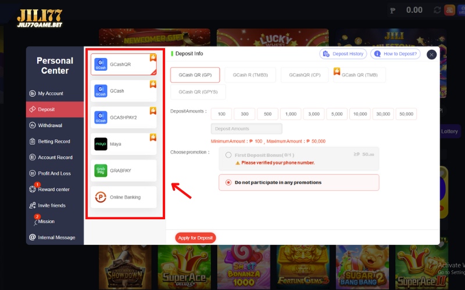This screenshot has height=290, width=465.
Task: Open My Account in the sidebar
Action: tap(55, 93)
